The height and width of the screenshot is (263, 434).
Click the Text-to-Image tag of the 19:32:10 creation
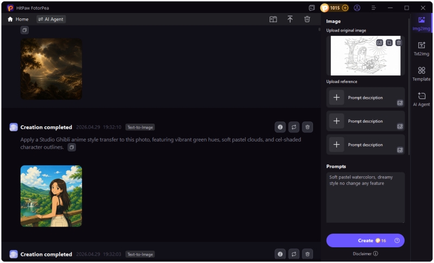(x=140, y=127)
